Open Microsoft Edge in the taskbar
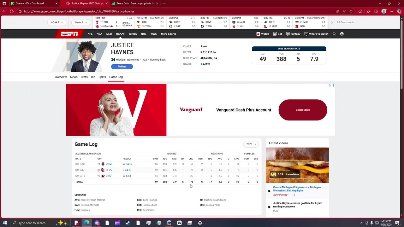 pyautogui.click(x=86, y=223)
